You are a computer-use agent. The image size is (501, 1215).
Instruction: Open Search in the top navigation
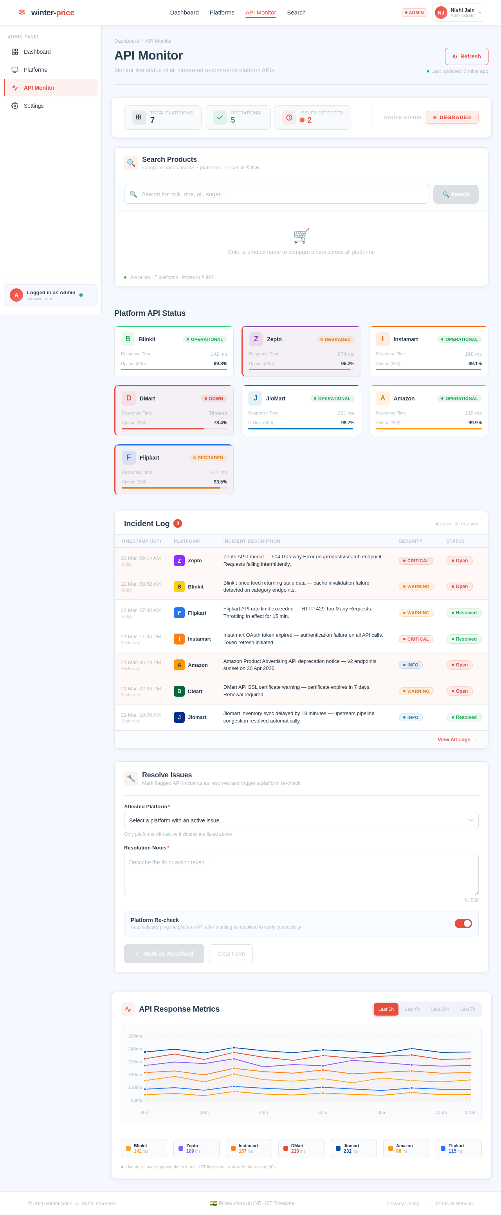pyautogui.click(x=296, y=12)
